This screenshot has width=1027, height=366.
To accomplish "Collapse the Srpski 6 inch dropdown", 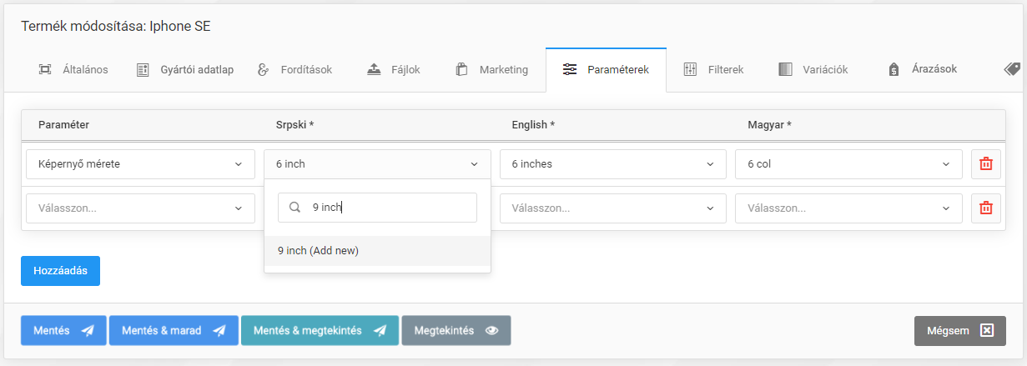I will pos(377,164).
